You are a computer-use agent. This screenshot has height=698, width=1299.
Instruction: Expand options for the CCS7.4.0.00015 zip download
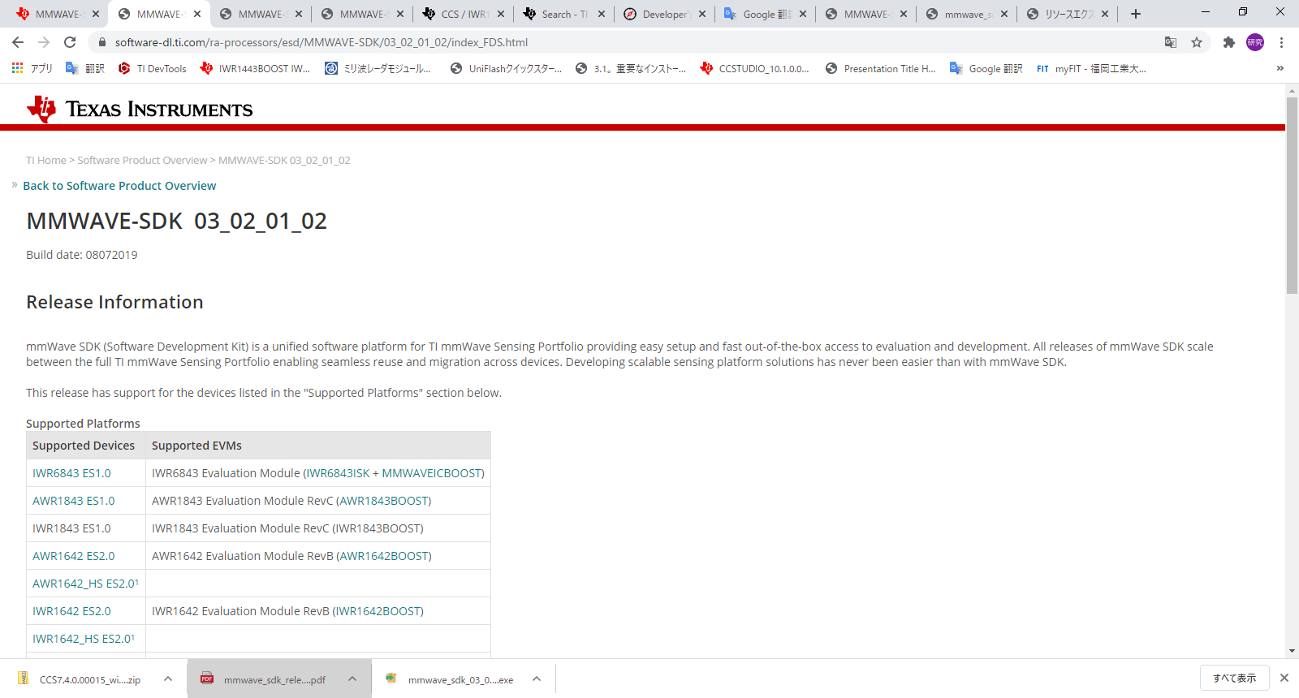point(168,679)
